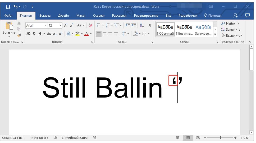Decrease font size with the smaller A icon
This screenshot has height=143, width=256.
coord(71,25)
